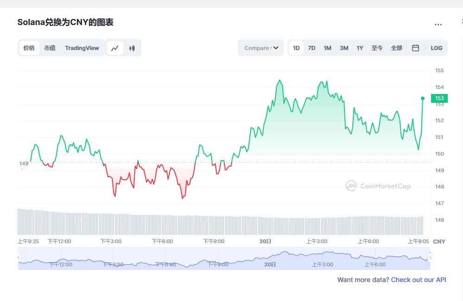Screen dimensions: 463x301
Task: Click the red price marker near 149
Action: tap(23, 163)
